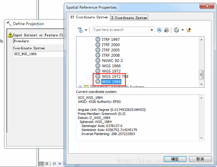
Task: Click the Clear Search icon
Action: click(x=167, y=30)
